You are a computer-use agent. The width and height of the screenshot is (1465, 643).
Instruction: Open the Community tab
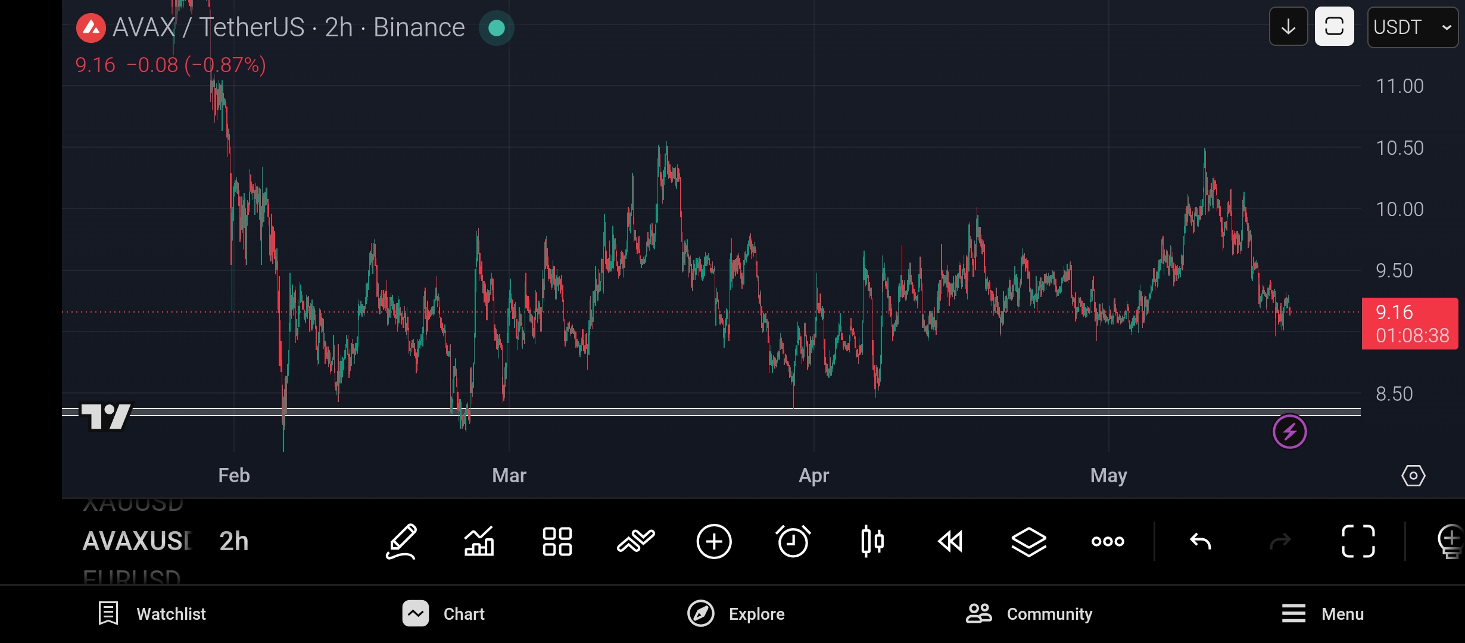pos(1029,614)
